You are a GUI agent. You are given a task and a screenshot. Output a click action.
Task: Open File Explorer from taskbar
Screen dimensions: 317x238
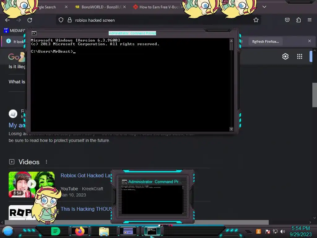104,231
